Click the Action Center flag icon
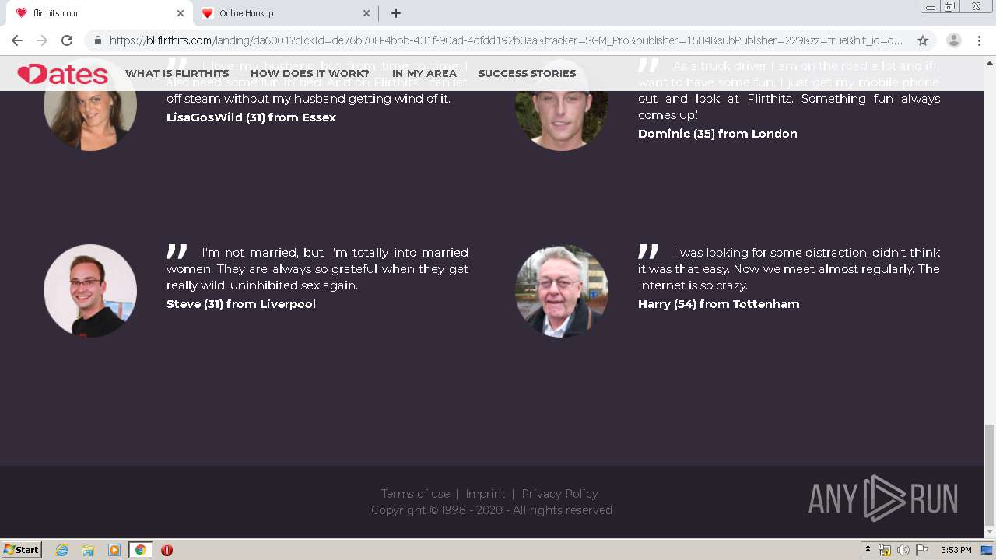The height and width of the screenshot is (560, 996). click(x=922, y=550)
